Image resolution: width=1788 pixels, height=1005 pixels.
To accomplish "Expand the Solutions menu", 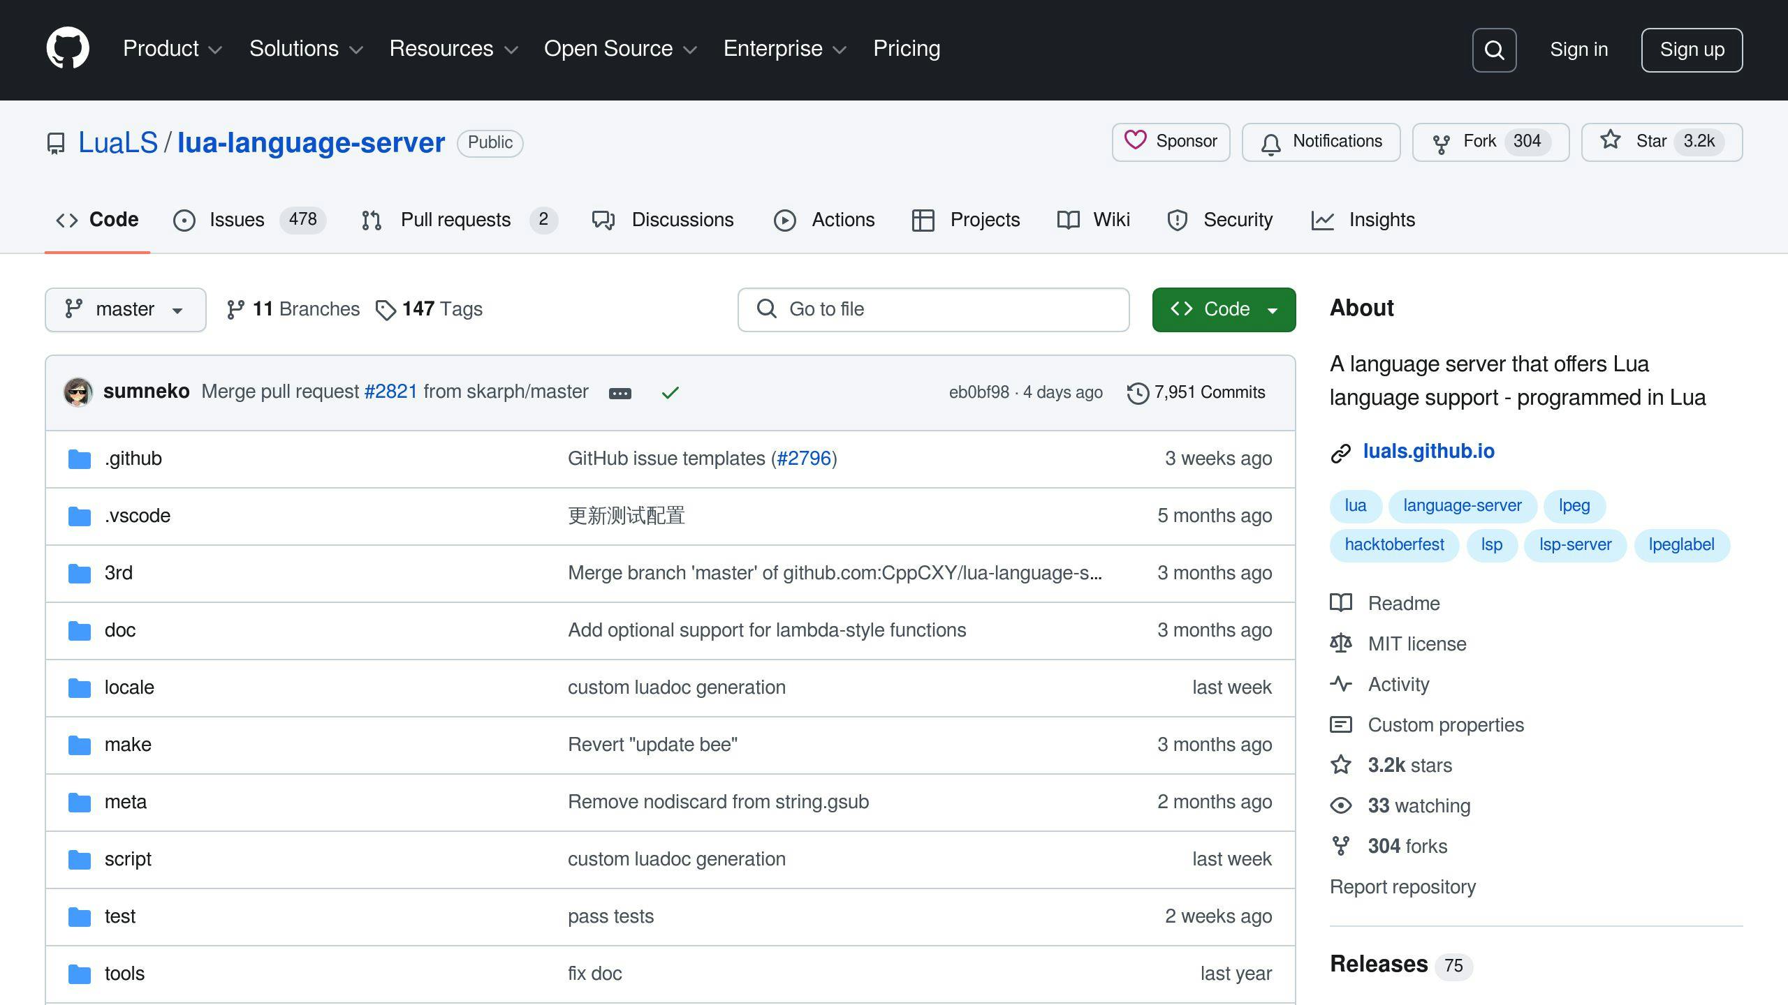I will point(307,49).
